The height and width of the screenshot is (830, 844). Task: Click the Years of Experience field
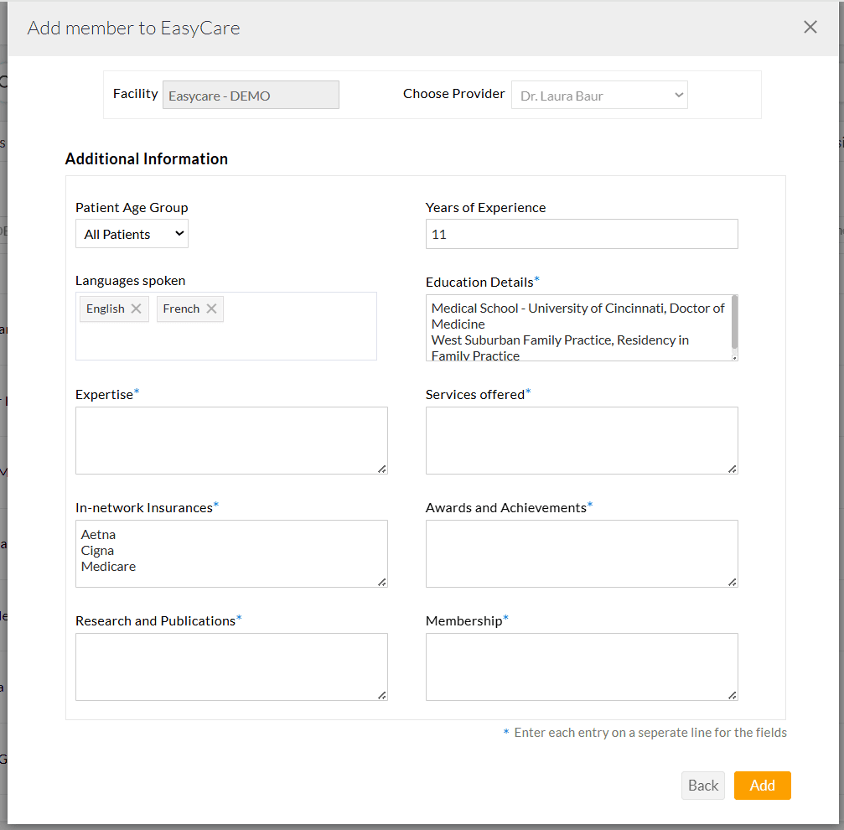[x=581, y=235]
